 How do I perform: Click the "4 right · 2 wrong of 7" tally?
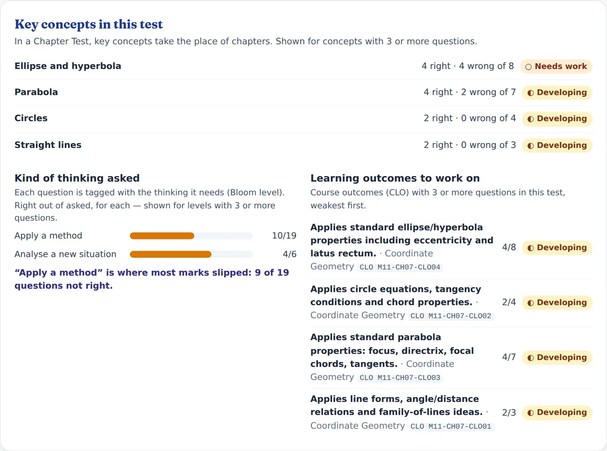470,92
